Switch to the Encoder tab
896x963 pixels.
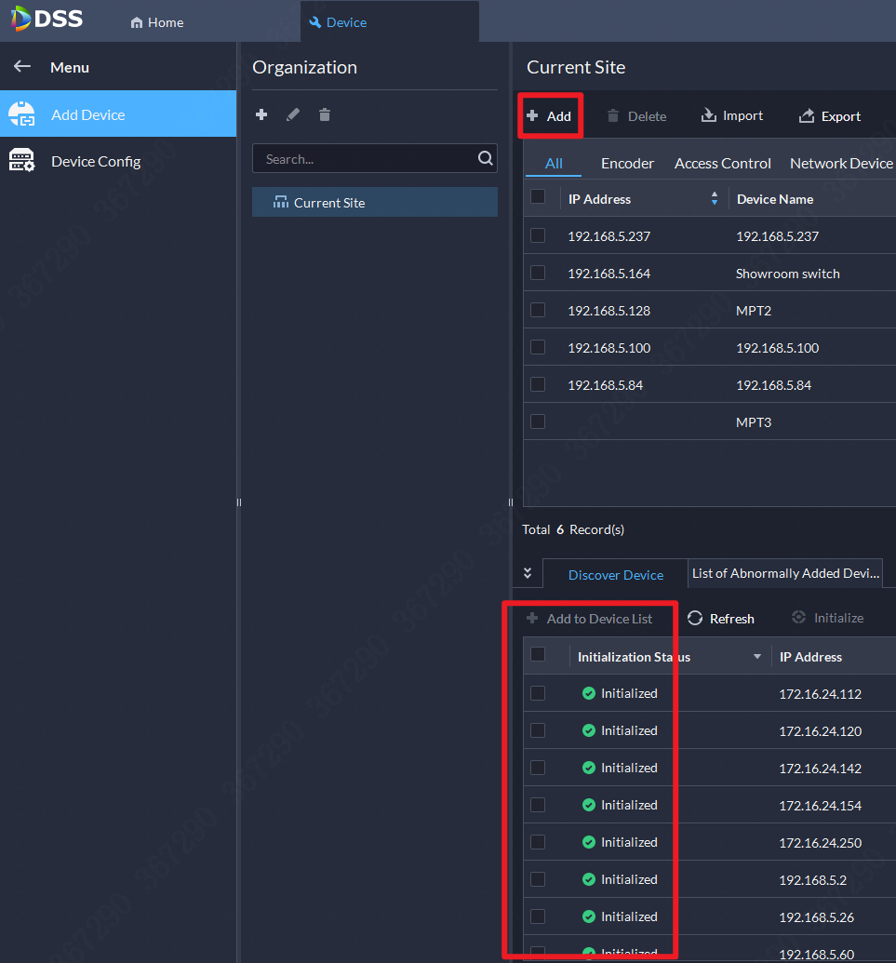click(627, 164)
